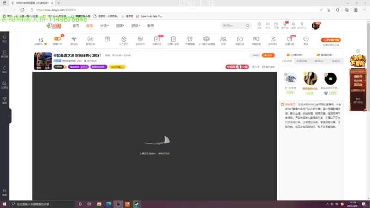This screenshot has width=370, height=208.
Task: Open the 更多 three-dots icon
Action: pyautogui.click(x=306, y=40)
